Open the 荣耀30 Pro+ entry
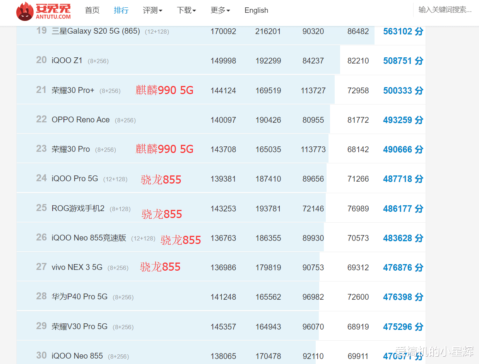Image resolution: width=479 pixels, height=364 pixels. coord(73,90)
